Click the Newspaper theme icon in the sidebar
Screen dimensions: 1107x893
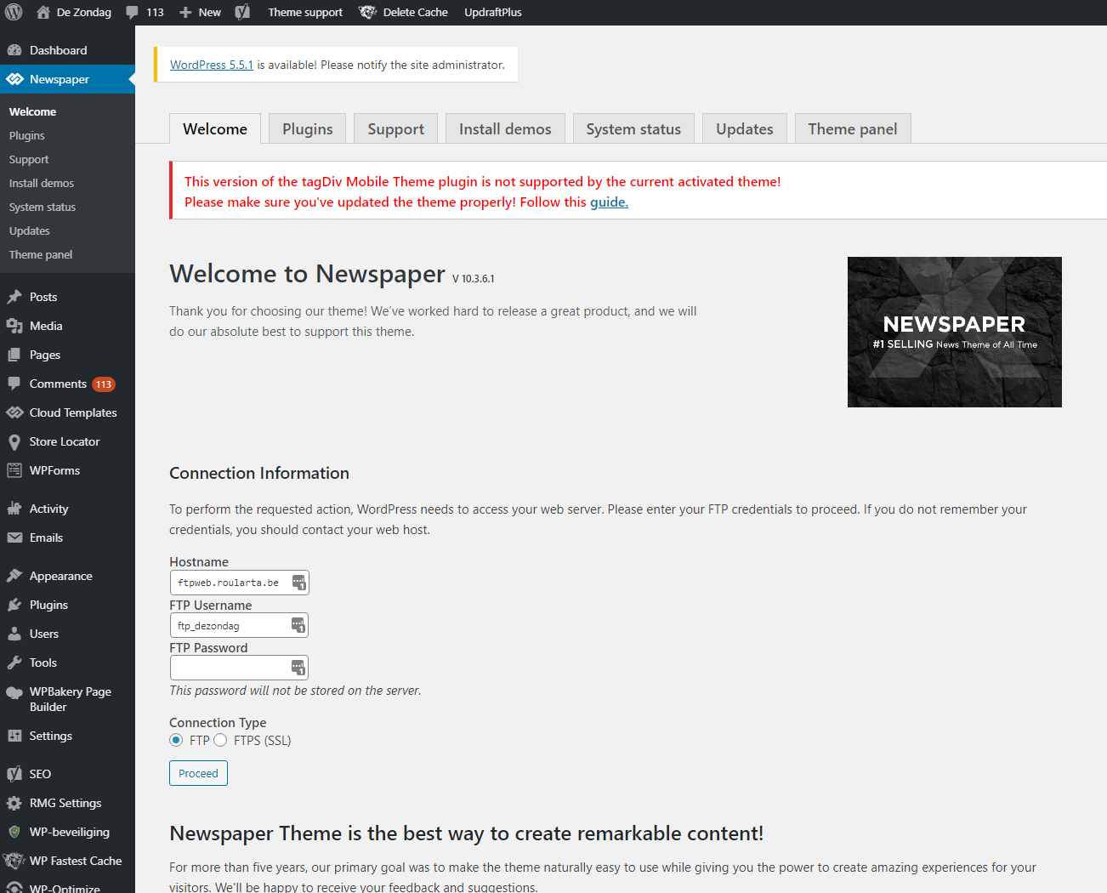(x=14, y=79)
